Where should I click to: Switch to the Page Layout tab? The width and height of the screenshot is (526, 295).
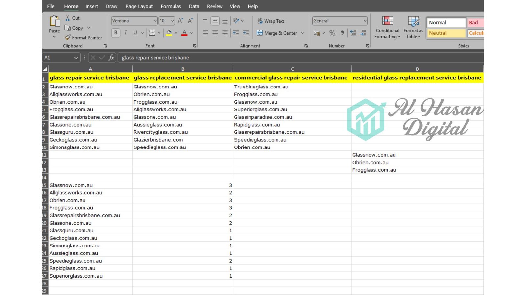[x=139, y=6]
